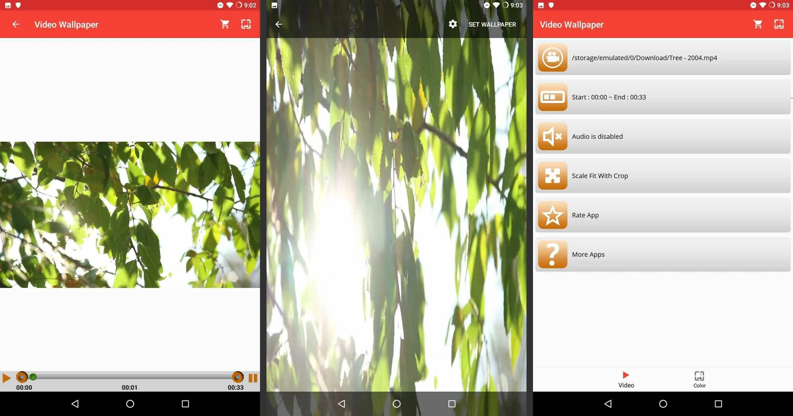
Task: Click the shopping cart icon
Action: click(225, 24)
